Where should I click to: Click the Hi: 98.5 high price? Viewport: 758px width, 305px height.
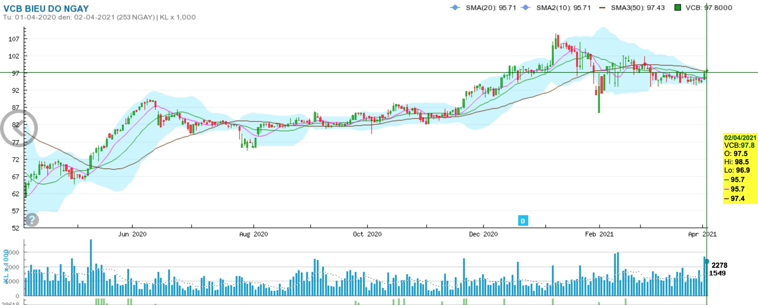tap(736, 162)
